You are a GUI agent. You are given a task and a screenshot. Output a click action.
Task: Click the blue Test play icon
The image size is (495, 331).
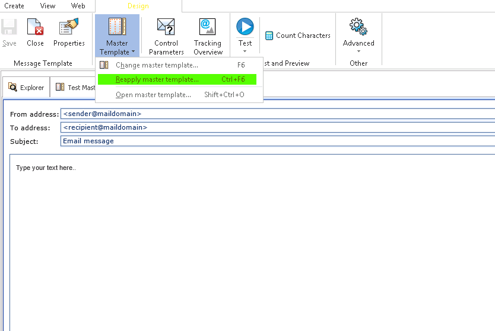tap(245, 27)
